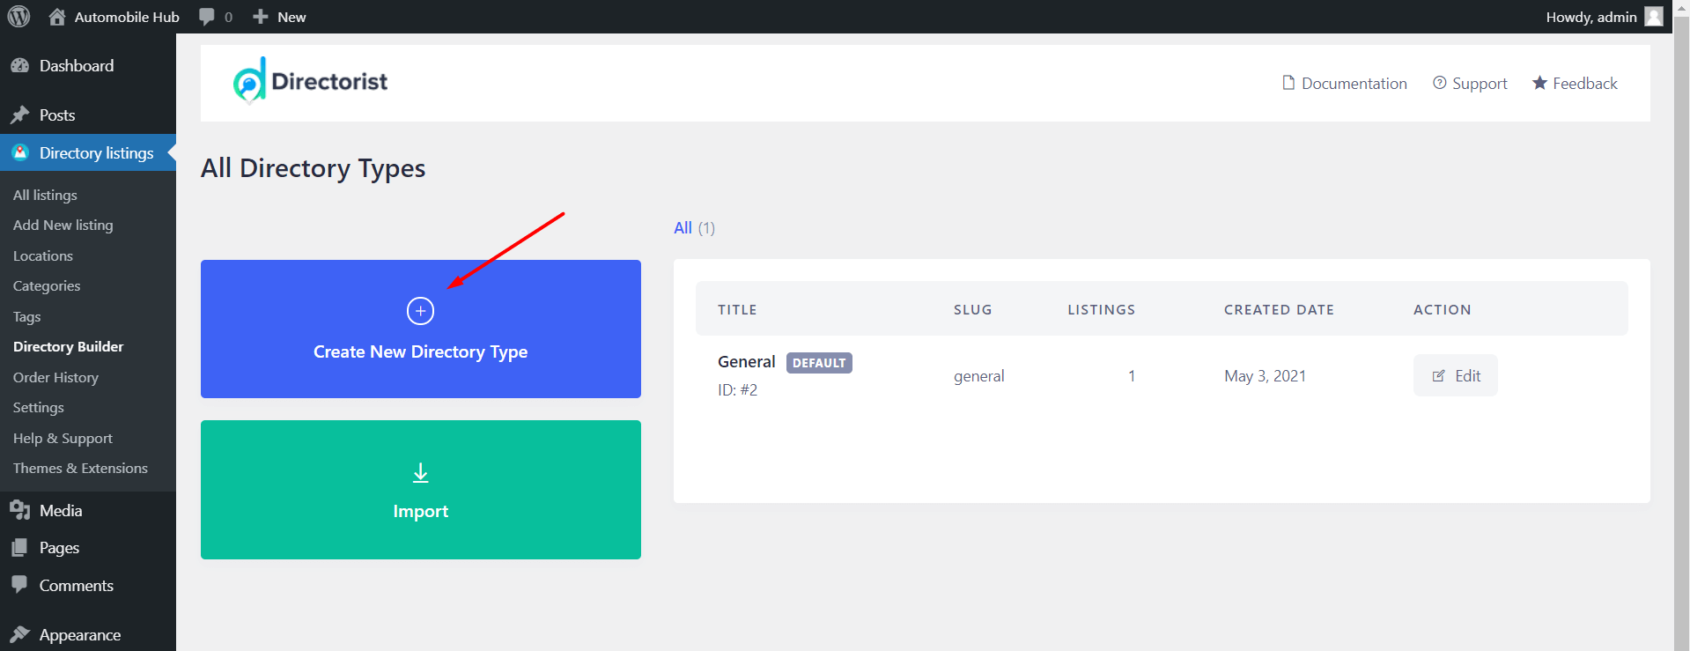The height and width of the screenshot is (651, 1690).
Task: Click the CREATED DATE column header
Action: click(1279, 310)
